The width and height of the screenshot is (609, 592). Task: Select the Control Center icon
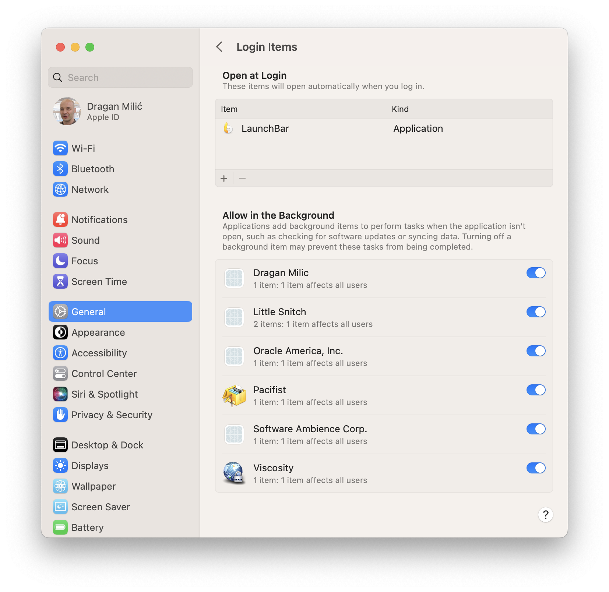coord(60,374)
